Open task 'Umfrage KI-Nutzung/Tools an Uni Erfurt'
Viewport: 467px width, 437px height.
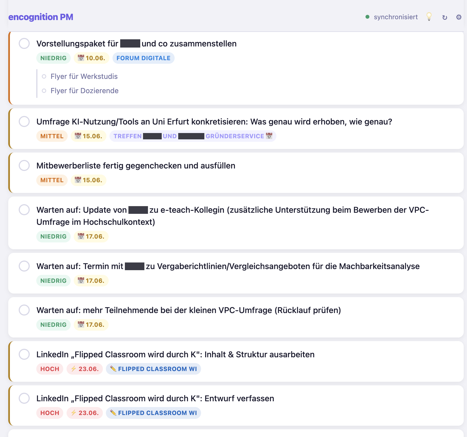214,121
